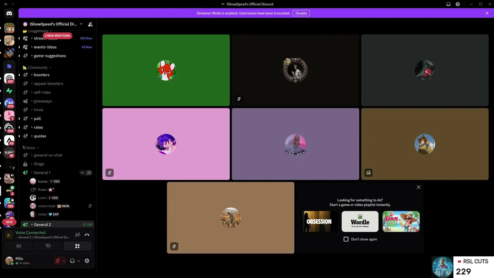Dismiss the Streamer Mode banner
This screenshot has width=494, height=278.
coord(487,13)
